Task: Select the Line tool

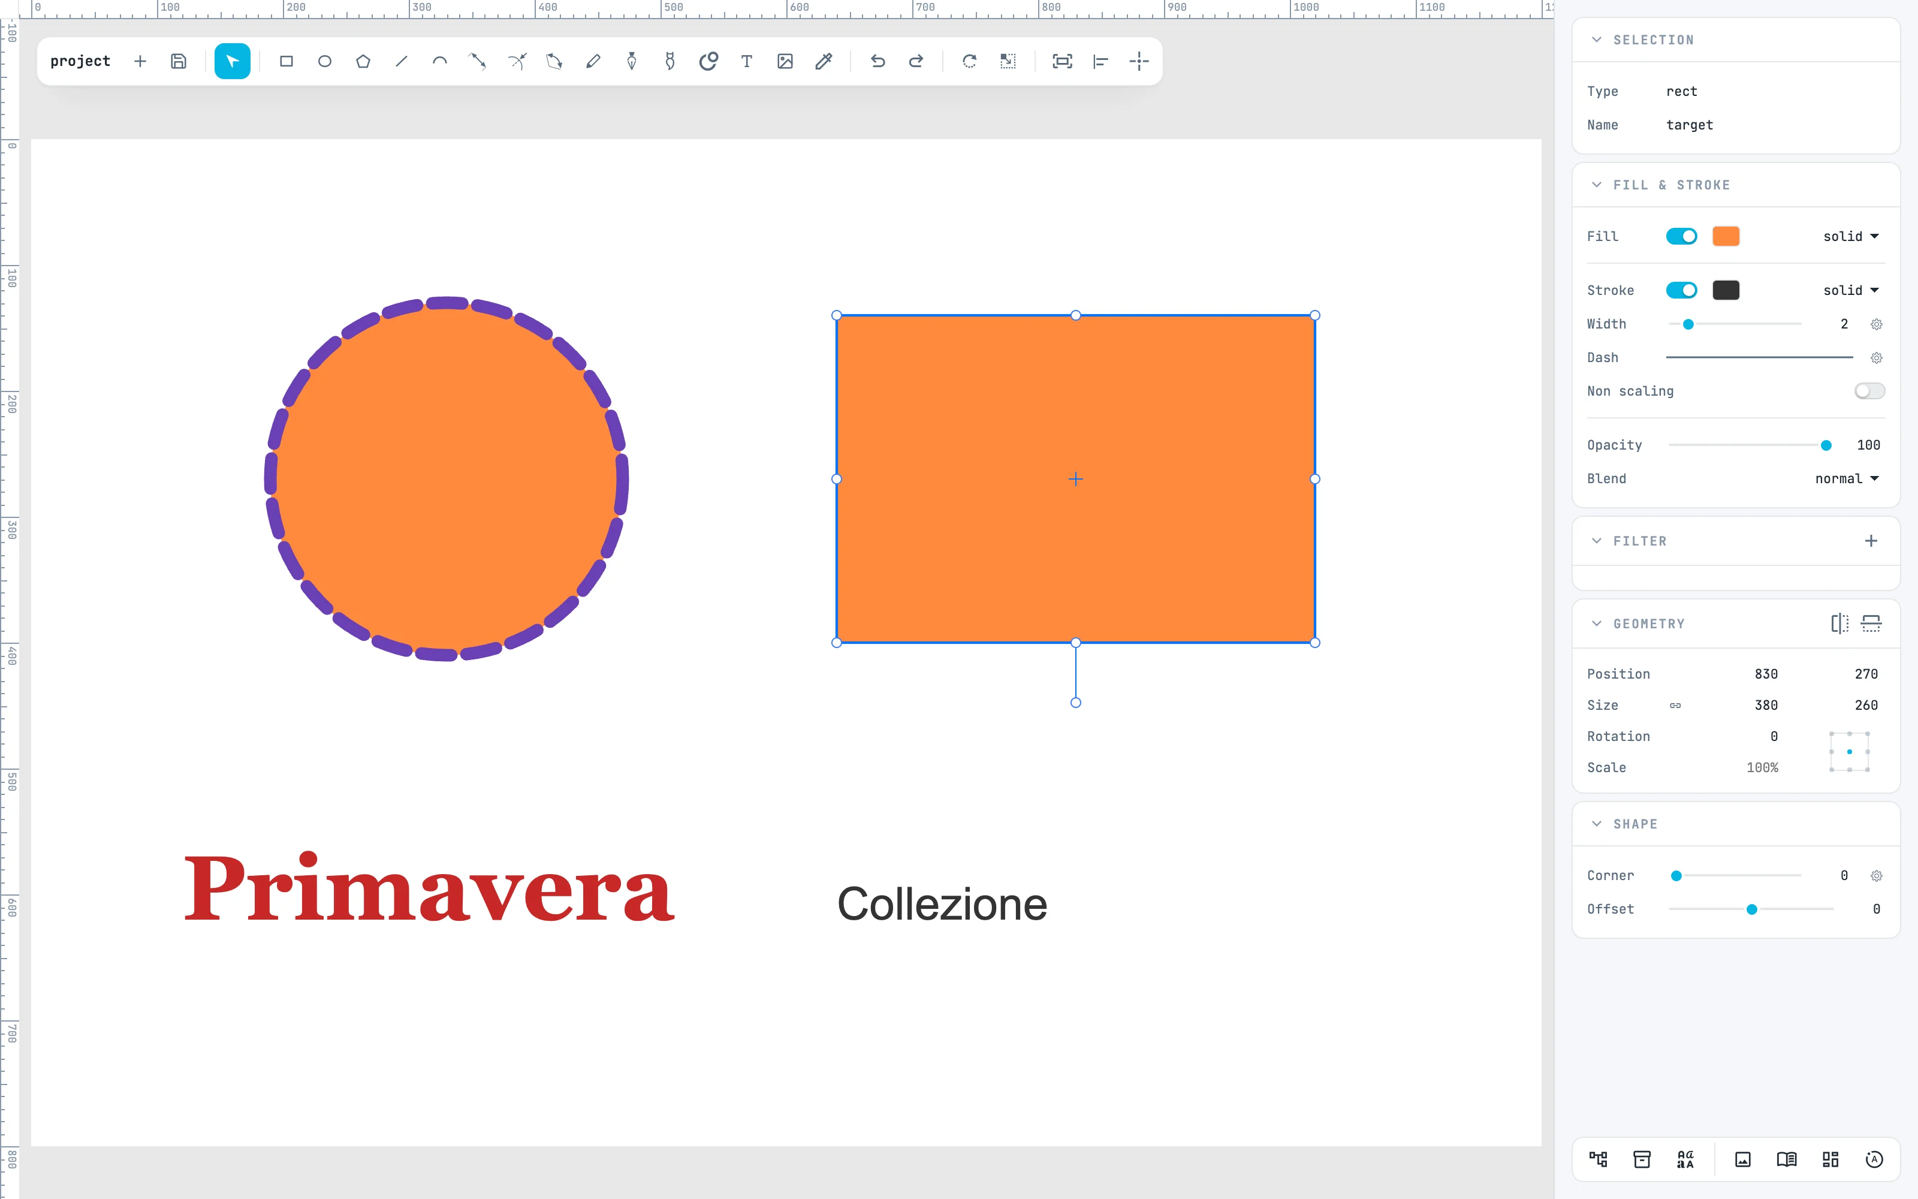Action: [x=402, y=61]
